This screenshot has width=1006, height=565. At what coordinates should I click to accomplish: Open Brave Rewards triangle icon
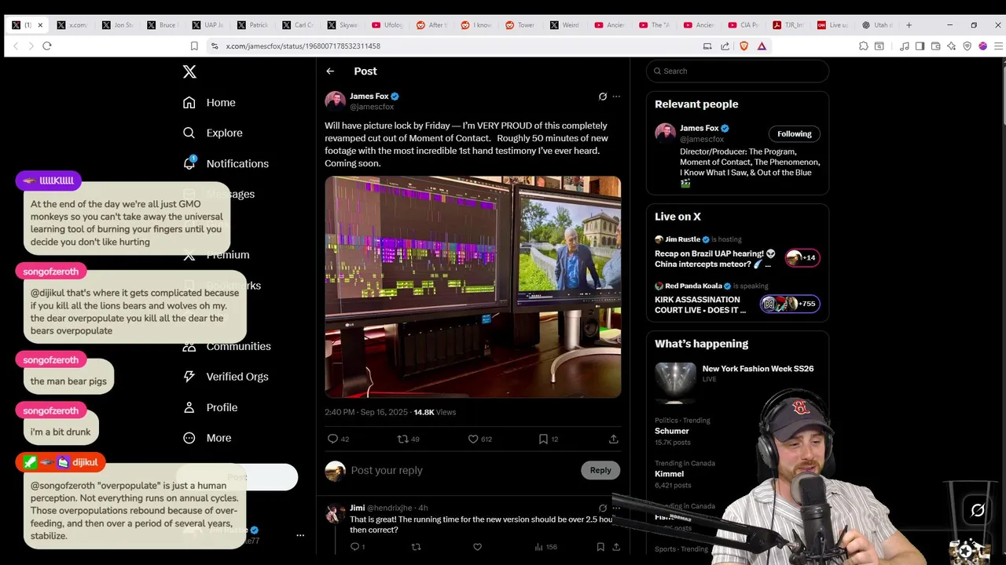762,46
